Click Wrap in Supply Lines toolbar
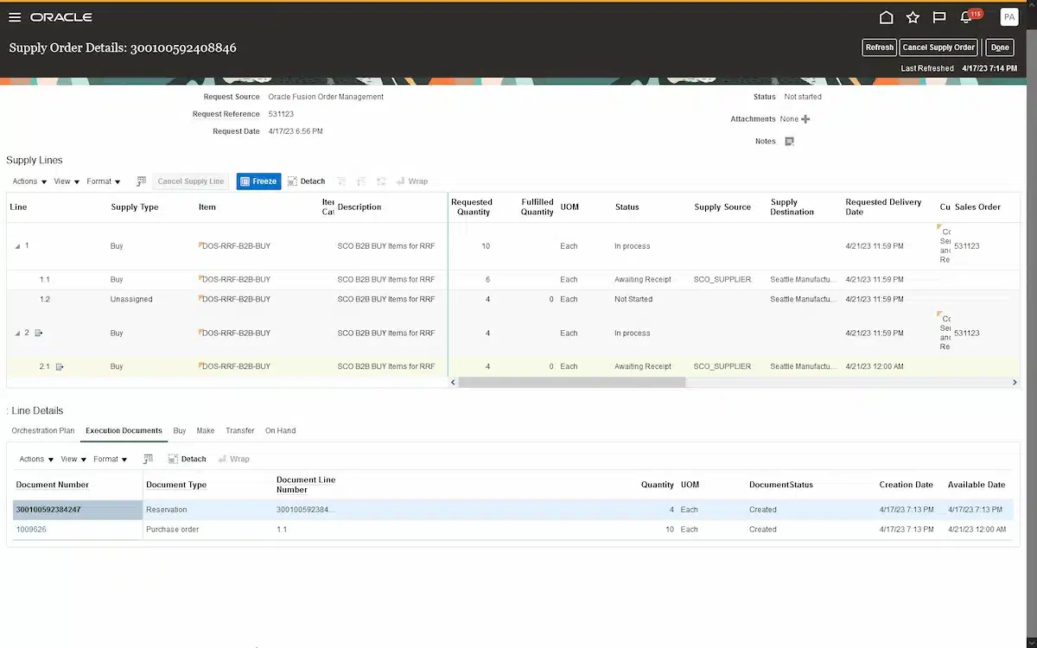The image size is (1037, 648). click(x=412, y=181)
